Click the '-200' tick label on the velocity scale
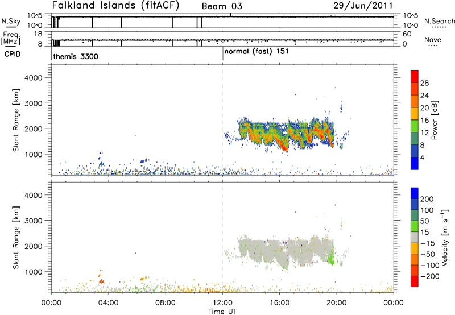The image size is (455, 315). click(x=429, y=276)
